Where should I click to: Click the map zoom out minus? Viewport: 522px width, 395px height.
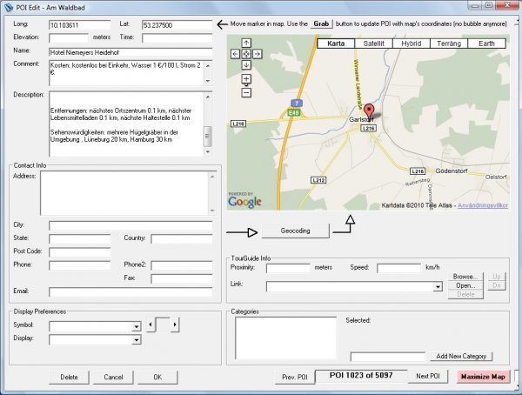point(246,91)
